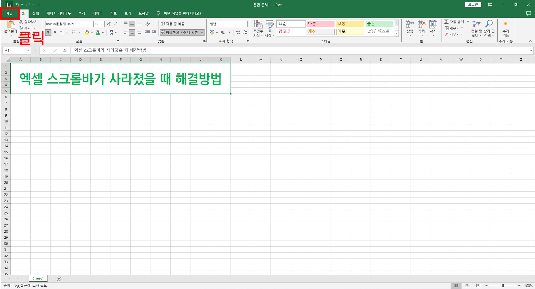Image resolution: width=535 pixels, height=289 pixels.
Task: Click the Undo arrow icon
Action: pyautogui.click(x=17, y=5)
